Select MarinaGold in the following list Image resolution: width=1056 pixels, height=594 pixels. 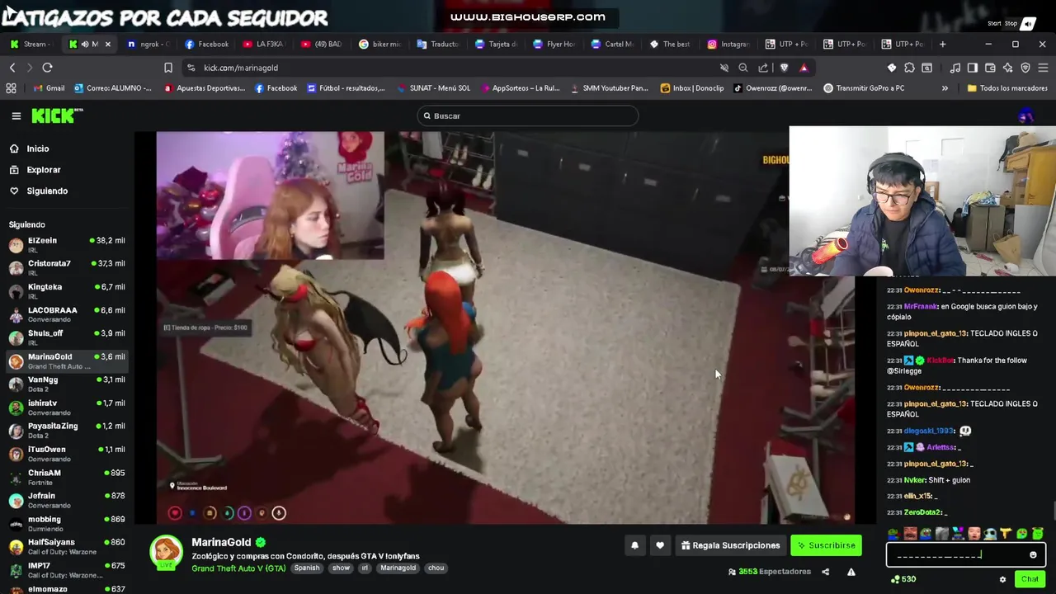[x=67, y=361]
